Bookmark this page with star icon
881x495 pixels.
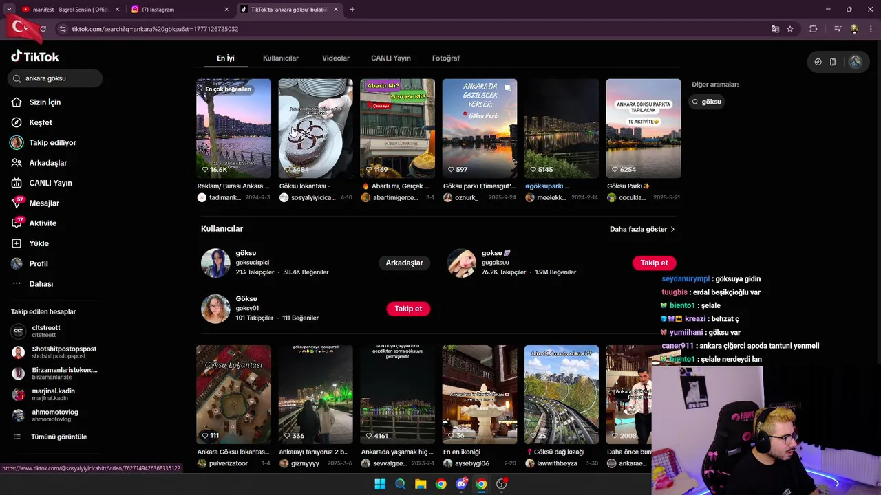click(790, 29)
